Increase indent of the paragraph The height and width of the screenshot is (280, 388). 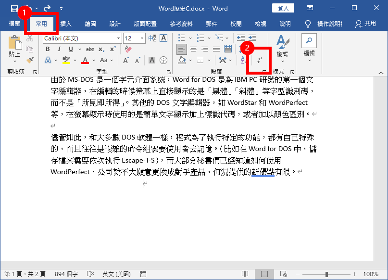click(x=252, y=38)
